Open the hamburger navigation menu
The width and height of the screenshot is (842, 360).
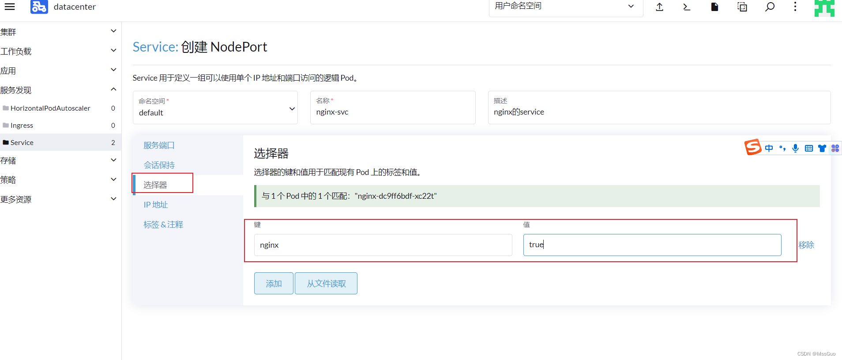pyautogui.click(x=9, y=7)
